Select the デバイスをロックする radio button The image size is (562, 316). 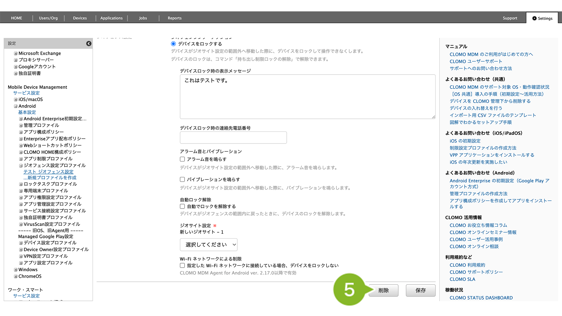[173, 44]
